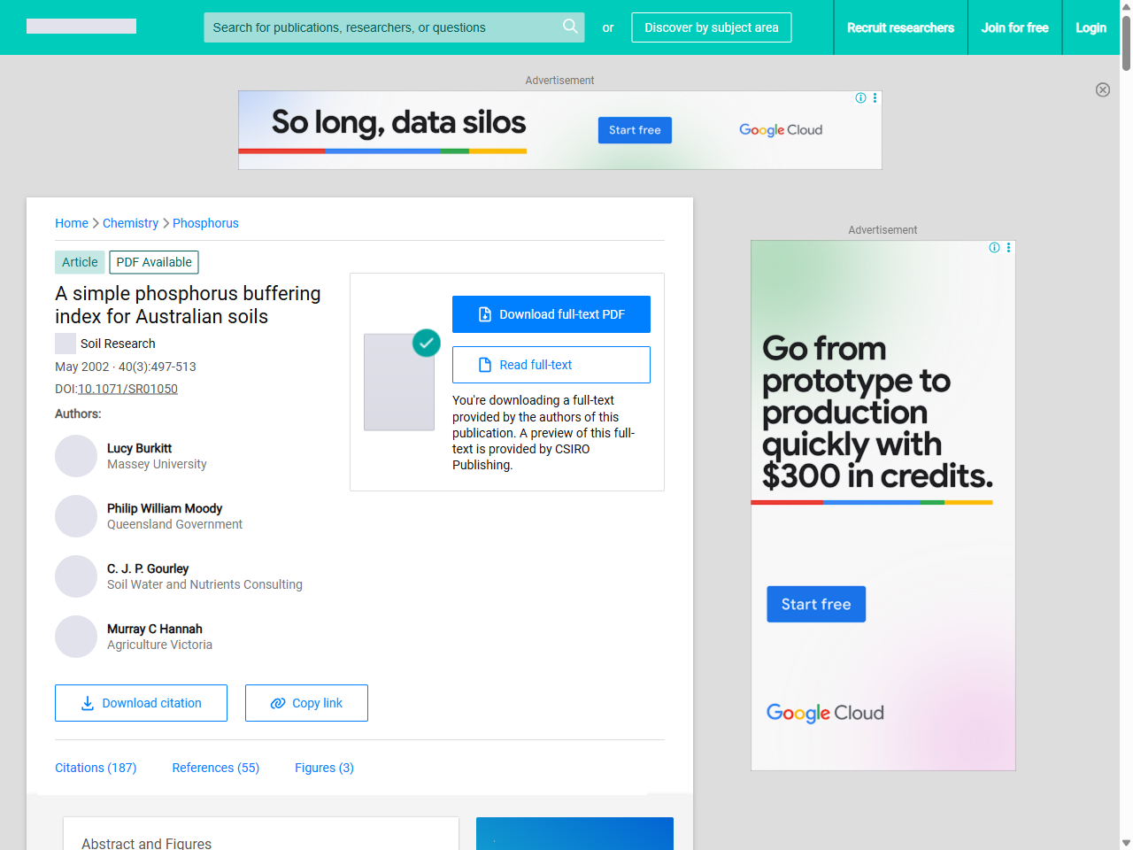Image resolution: width=1133 pixels, height=850 pixels.
Task: Open Discover by subject area
Action: coord(711,27)
